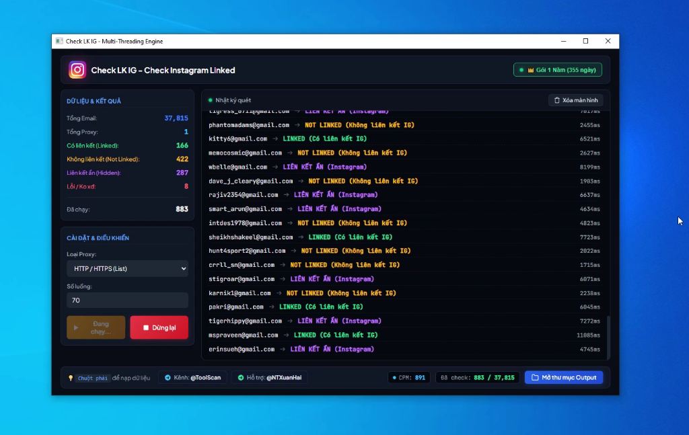
Task: Click the Instagram logo in the header
Action: point(77,70)
